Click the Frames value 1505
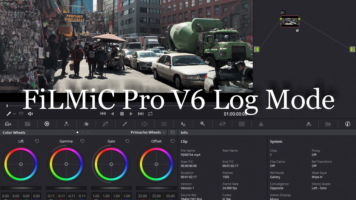Image resolution: width=356 pixels, height=200 pixels. coord(226,177)
